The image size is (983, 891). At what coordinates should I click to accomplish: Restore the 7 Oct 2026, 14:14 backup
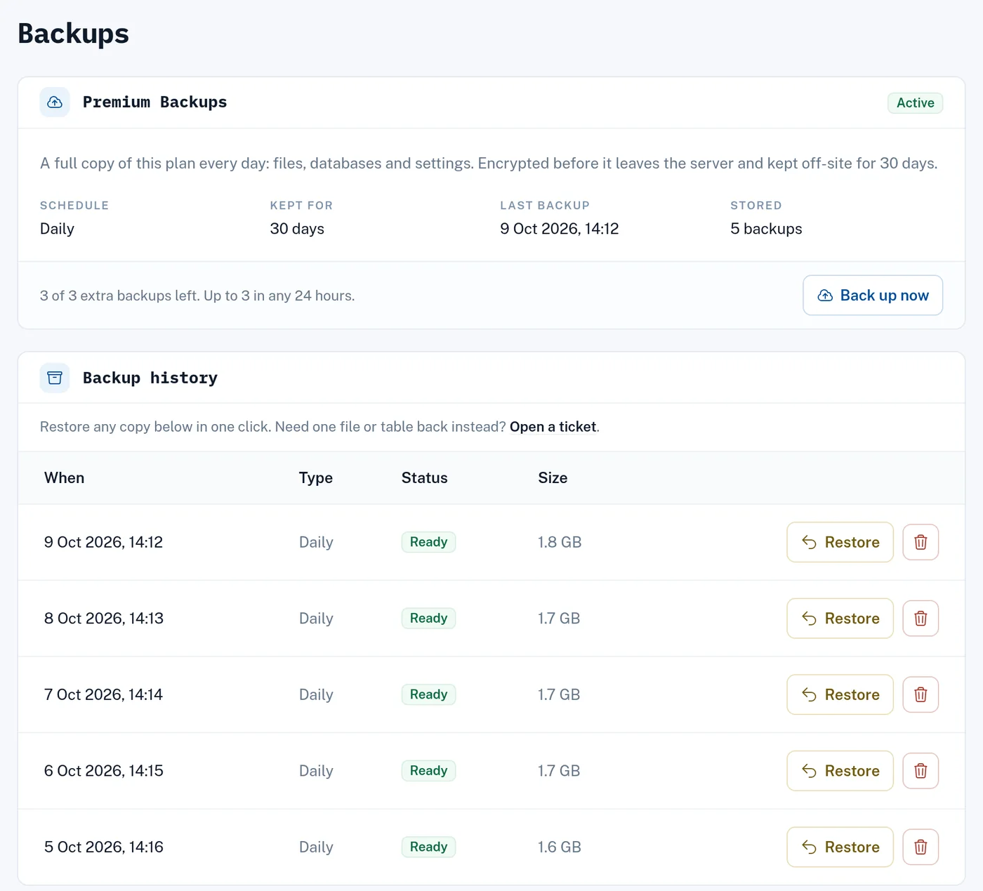coord(840,694)
